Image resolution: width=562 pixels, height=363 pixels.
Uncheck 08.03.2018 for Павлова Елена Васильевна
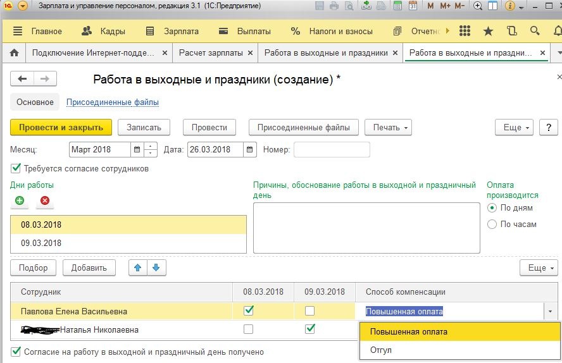[x=248, y=311]
